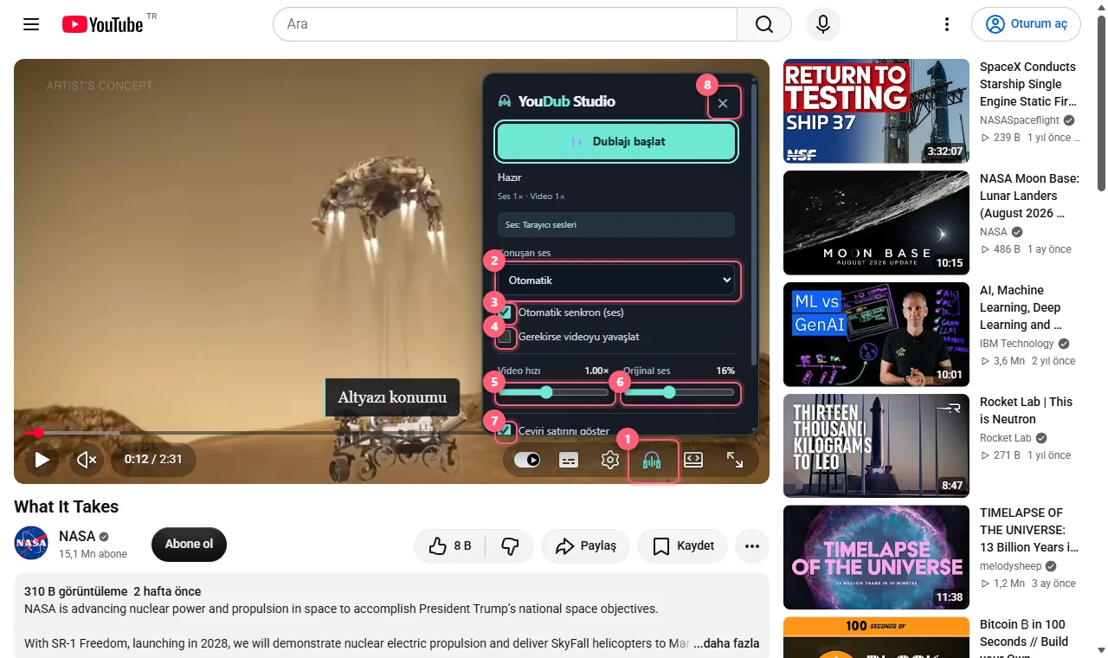Image resolution: width=1108 pixels, height=658 pixels.
Task: Switch to theater mode view
Action: pyautogui.click(x=693, y=460)
